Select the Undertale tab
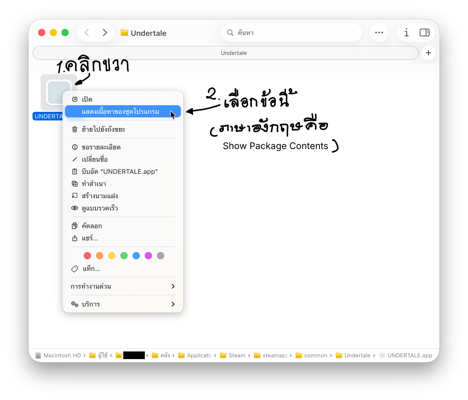 [226, 53]
